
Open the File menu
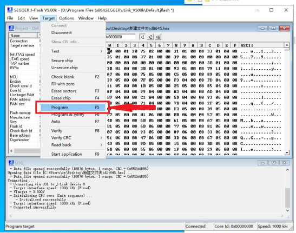[10, 18]
